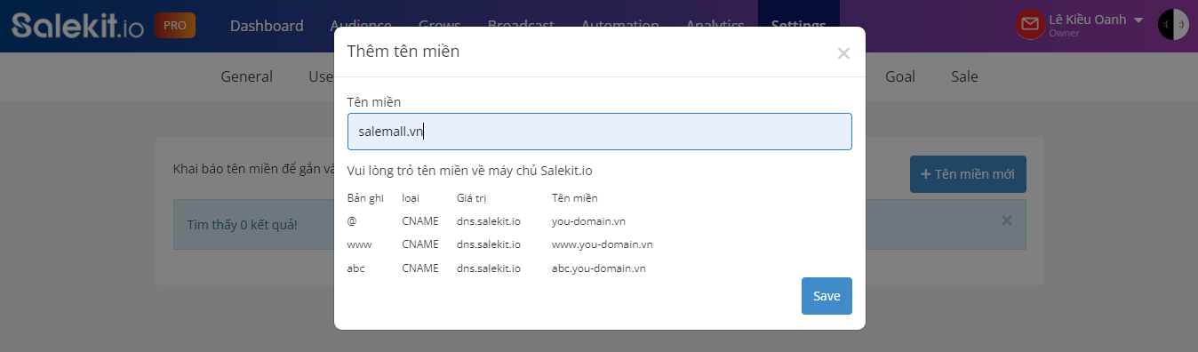Open the Dashboard menu
1198x352 pixels.
pos(267,26)
